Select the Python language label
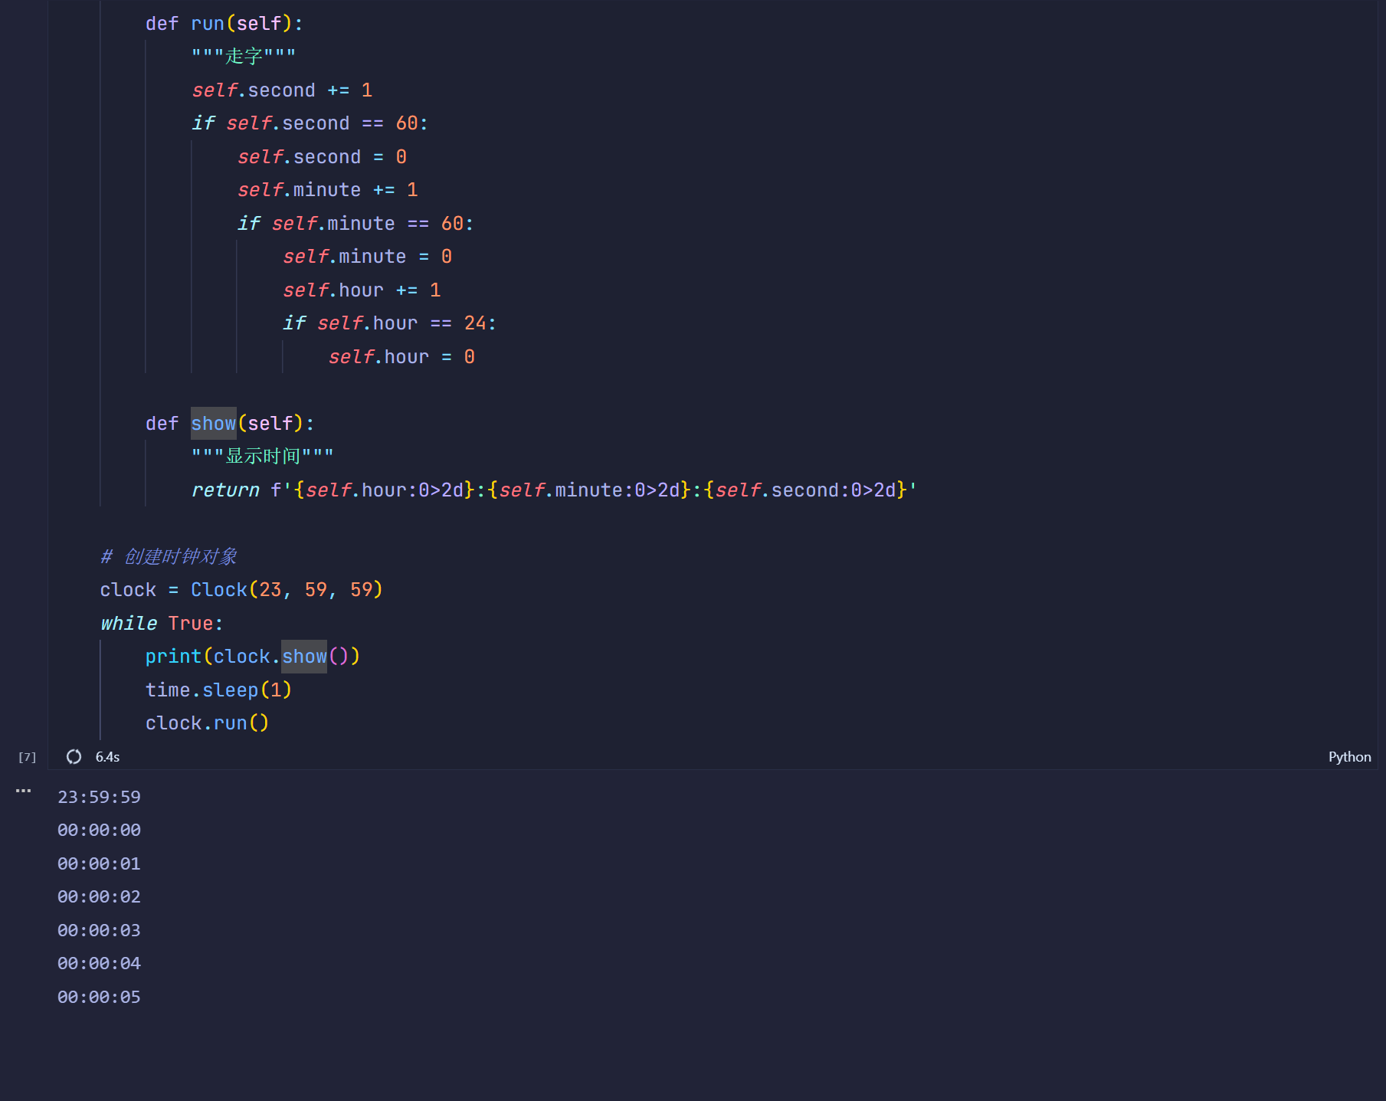The width and height of the screenshot is (1386, 1101). (1349, 756)
